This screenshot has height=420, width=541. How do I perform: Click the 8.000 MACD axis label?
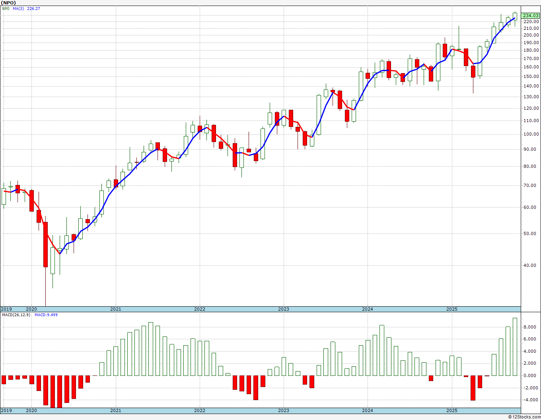tap(530, 327)
